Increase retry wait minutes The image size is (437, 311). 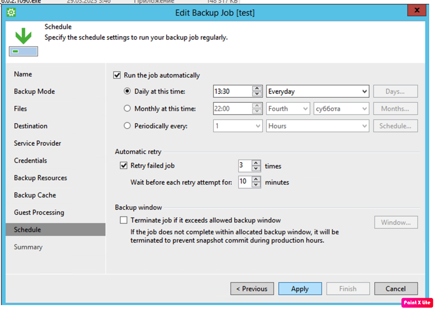[x=256, y=179]
